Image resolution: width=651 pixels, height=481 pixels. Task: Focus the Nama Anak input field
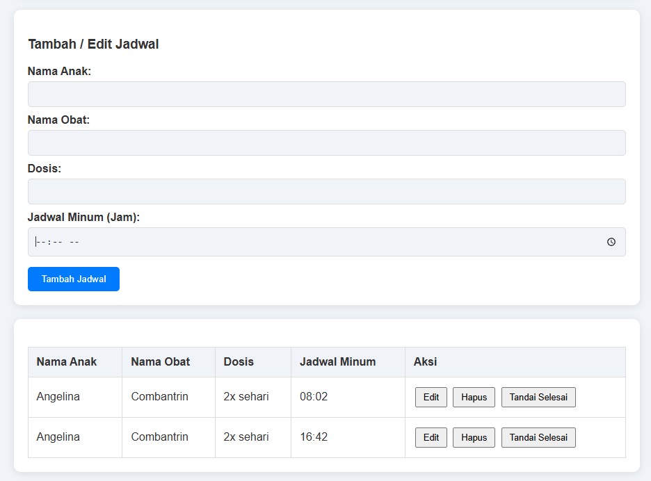point(327,95)
